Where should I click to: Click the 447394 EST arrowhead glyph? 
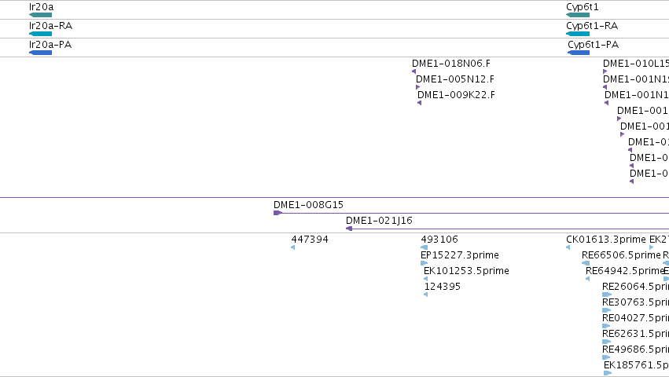[x=292, y=247]
